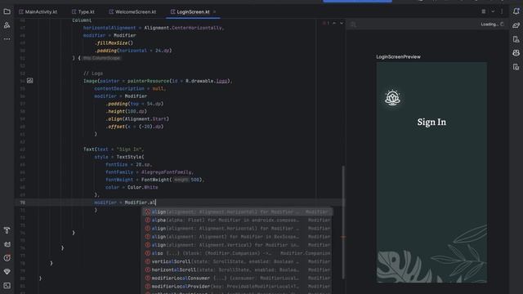The width and height of the screenshot is (523, 294).
Task: Open the Project tool window folder icon
Action: (x=7, y=11)
